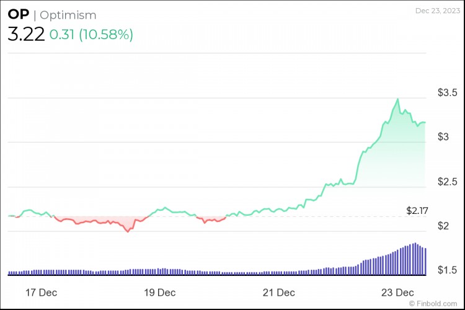Screen dimensions: 465x310
Task: Click the $3.5 y-axis label
Action: pyautogui.click(x=447, y=93)
